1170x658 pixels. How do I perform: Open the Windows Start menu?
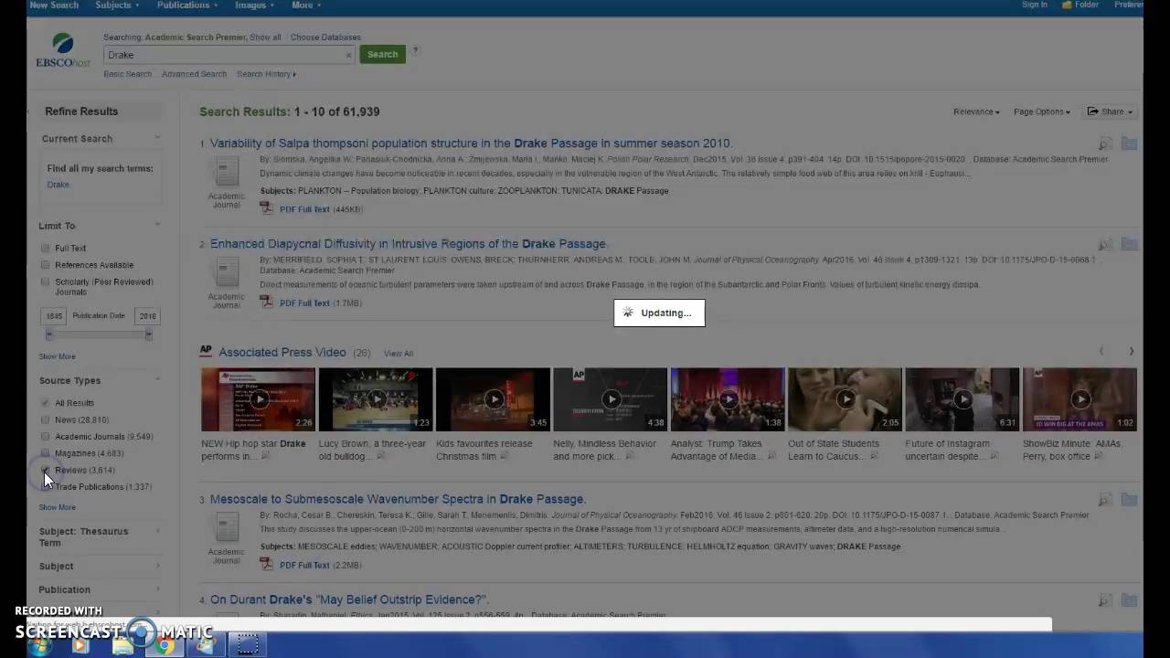(39, 645)
